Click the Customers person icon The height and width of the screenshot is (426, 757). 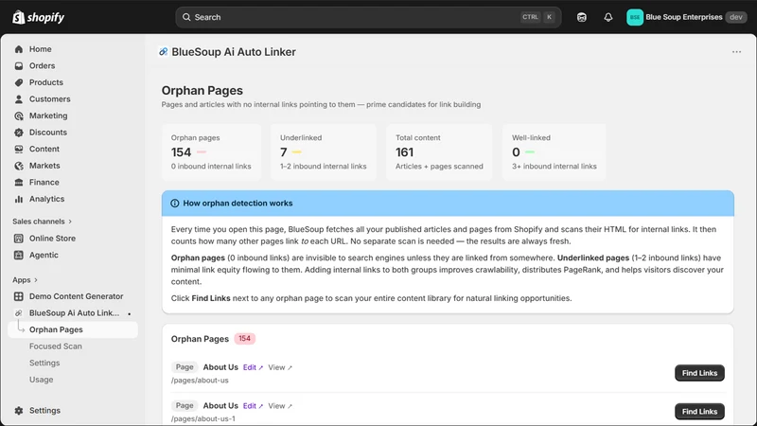(19, 99)
